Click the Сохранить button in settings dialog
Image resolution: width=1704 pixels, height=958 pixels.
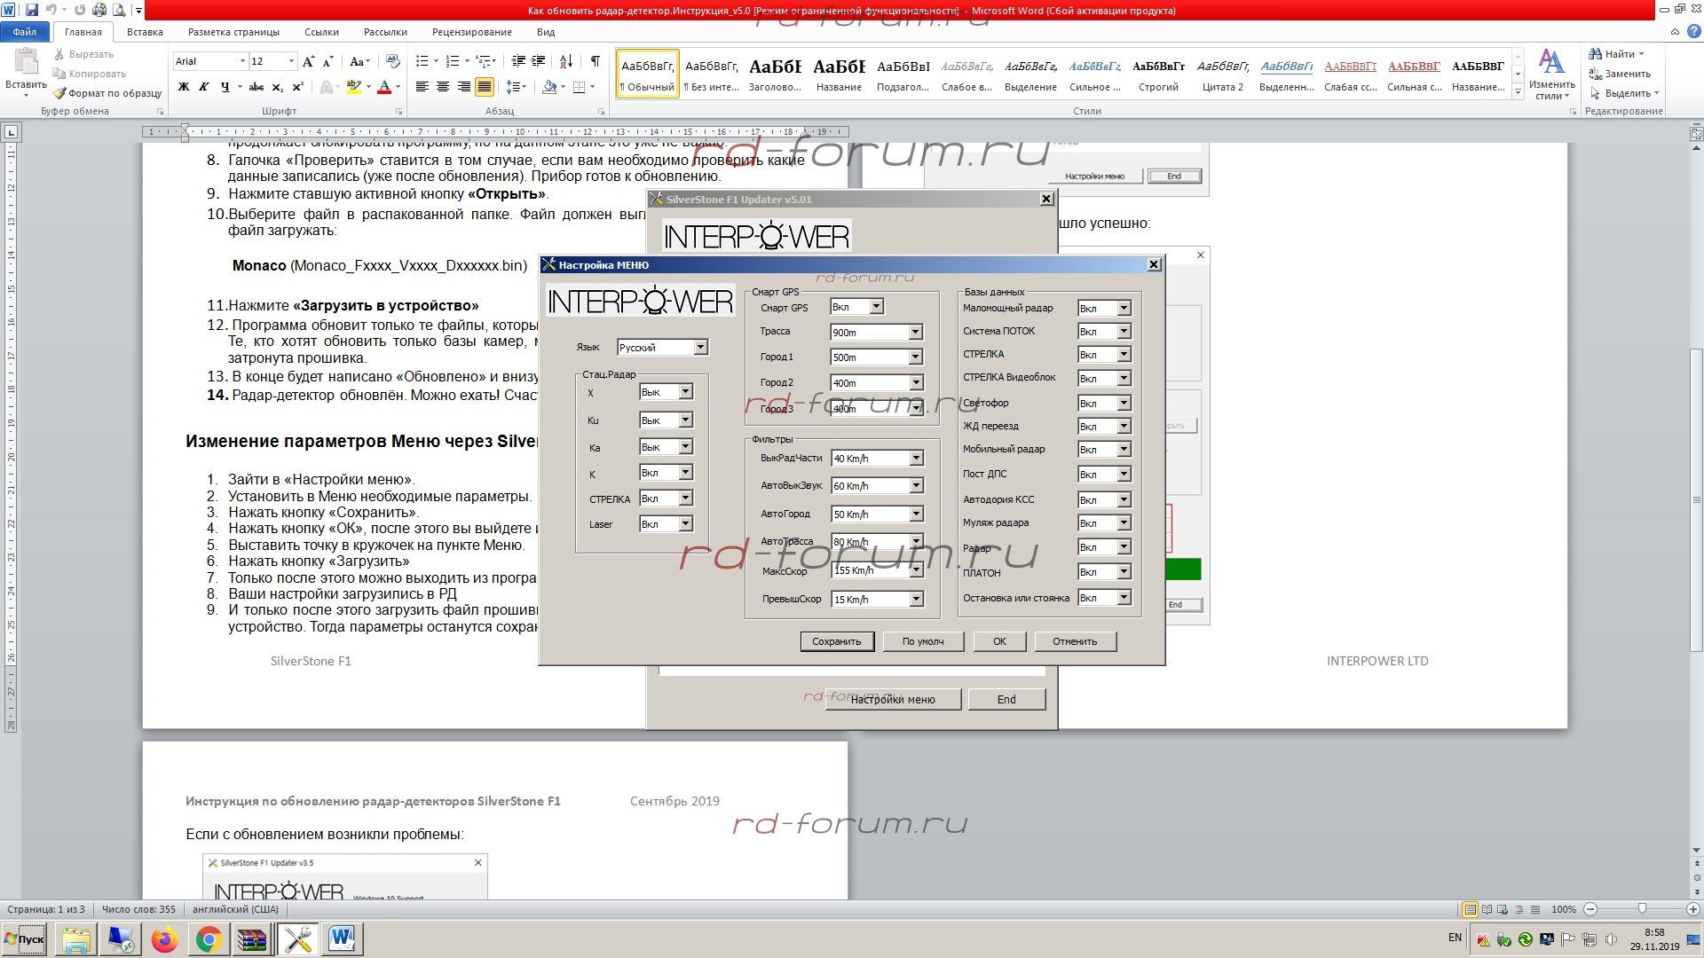click(836, 641)
